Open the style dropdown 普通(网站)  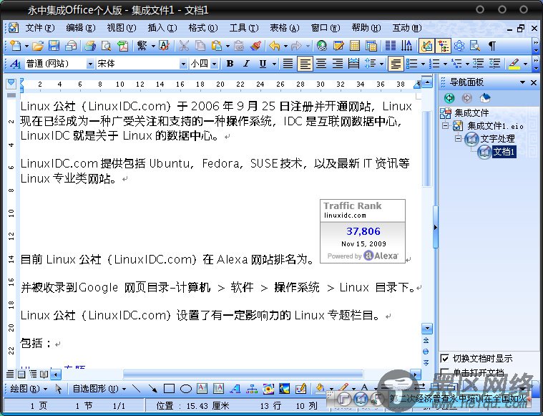[90, 64]
